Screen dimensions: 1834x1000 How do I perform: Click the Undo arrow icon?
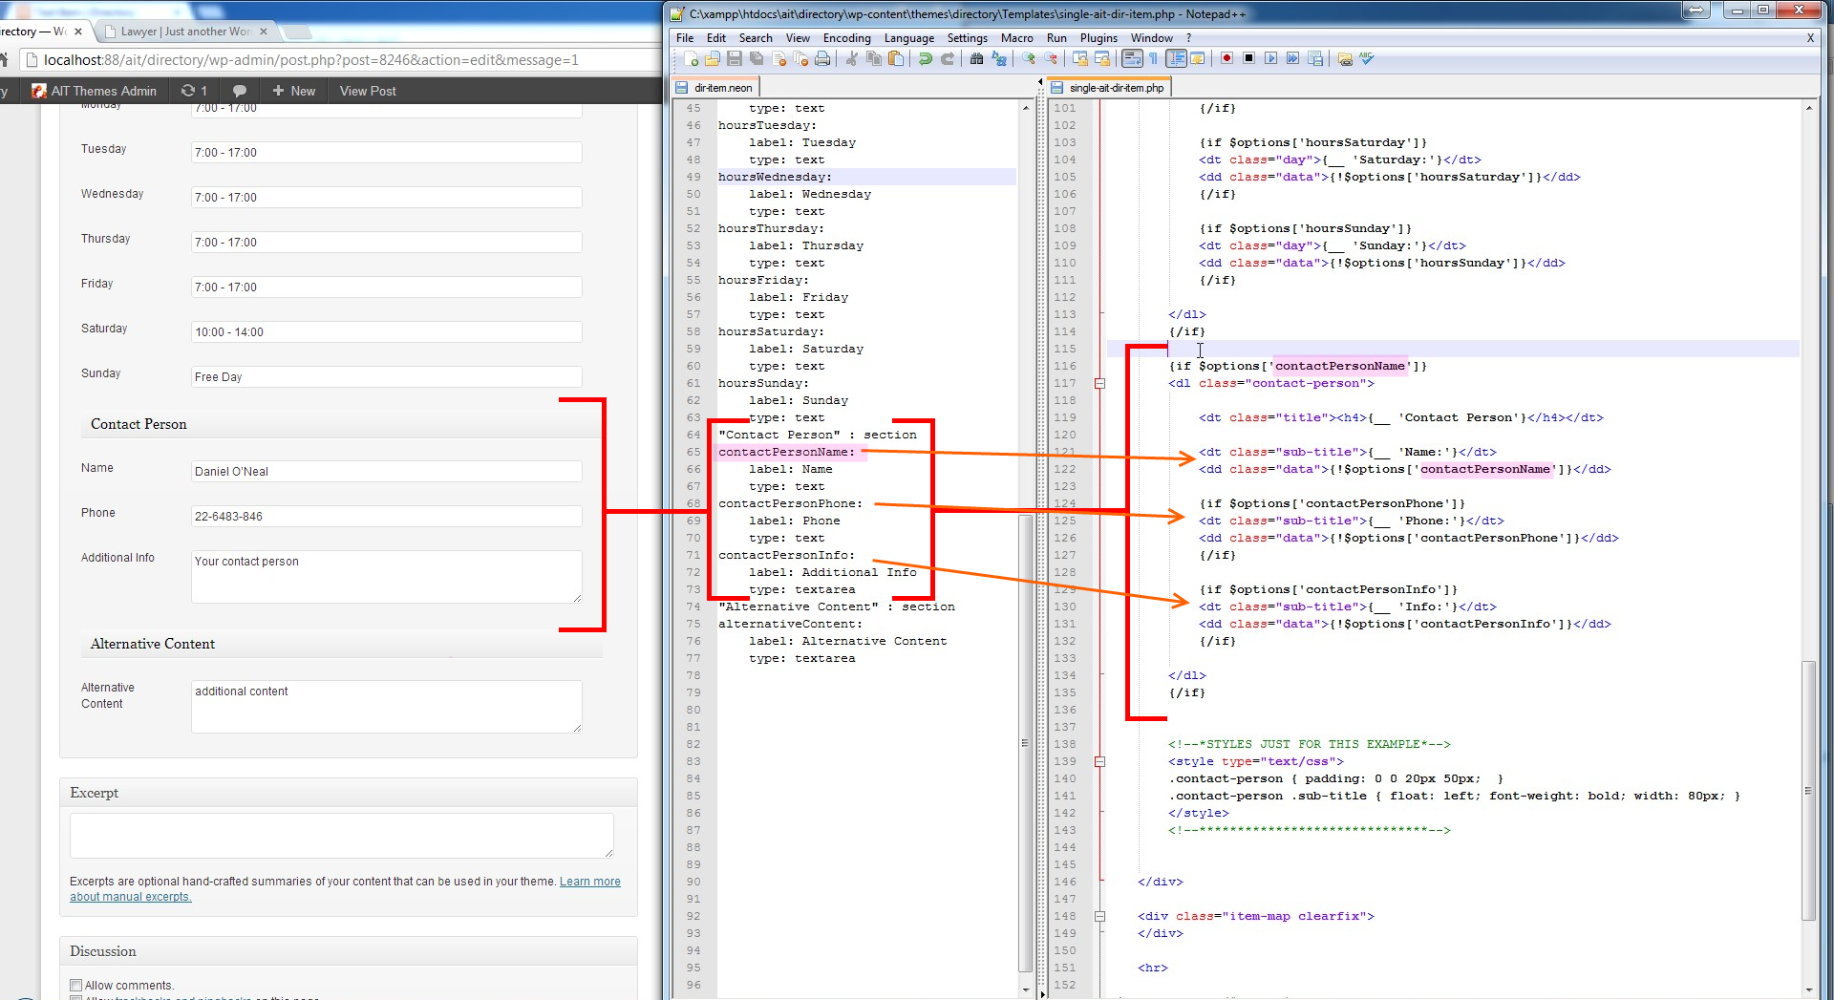(x=925, y=58)
